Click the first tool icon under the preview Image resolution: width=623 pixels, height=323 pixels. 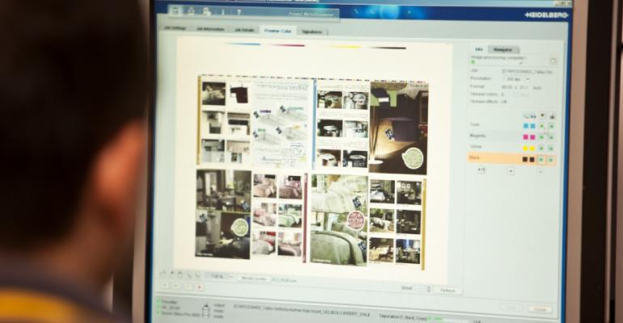(x=163, y=273)
